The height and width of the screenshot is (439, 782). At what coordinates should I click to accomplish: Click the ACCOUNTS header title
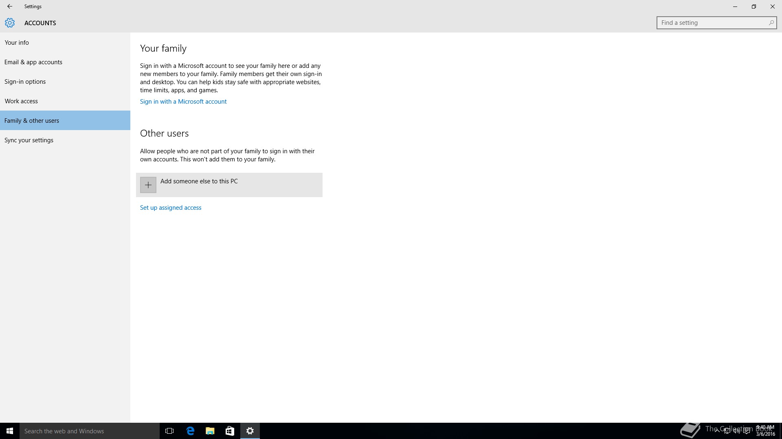(40, 23)
